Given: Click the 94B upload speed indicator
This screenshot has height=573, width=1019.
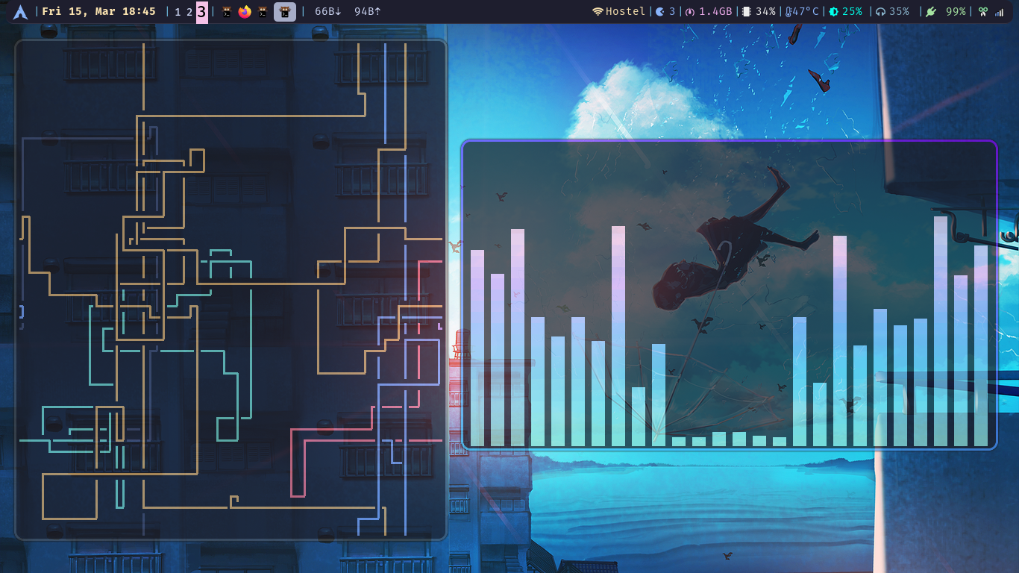Looking at the screenshot, I should click(368, 12).
